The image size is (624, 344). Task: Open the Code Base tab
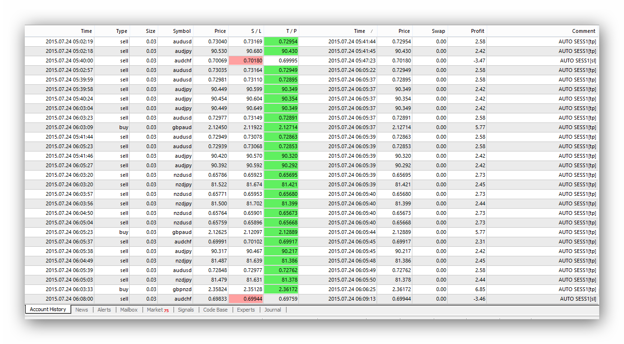pos(215,310)
